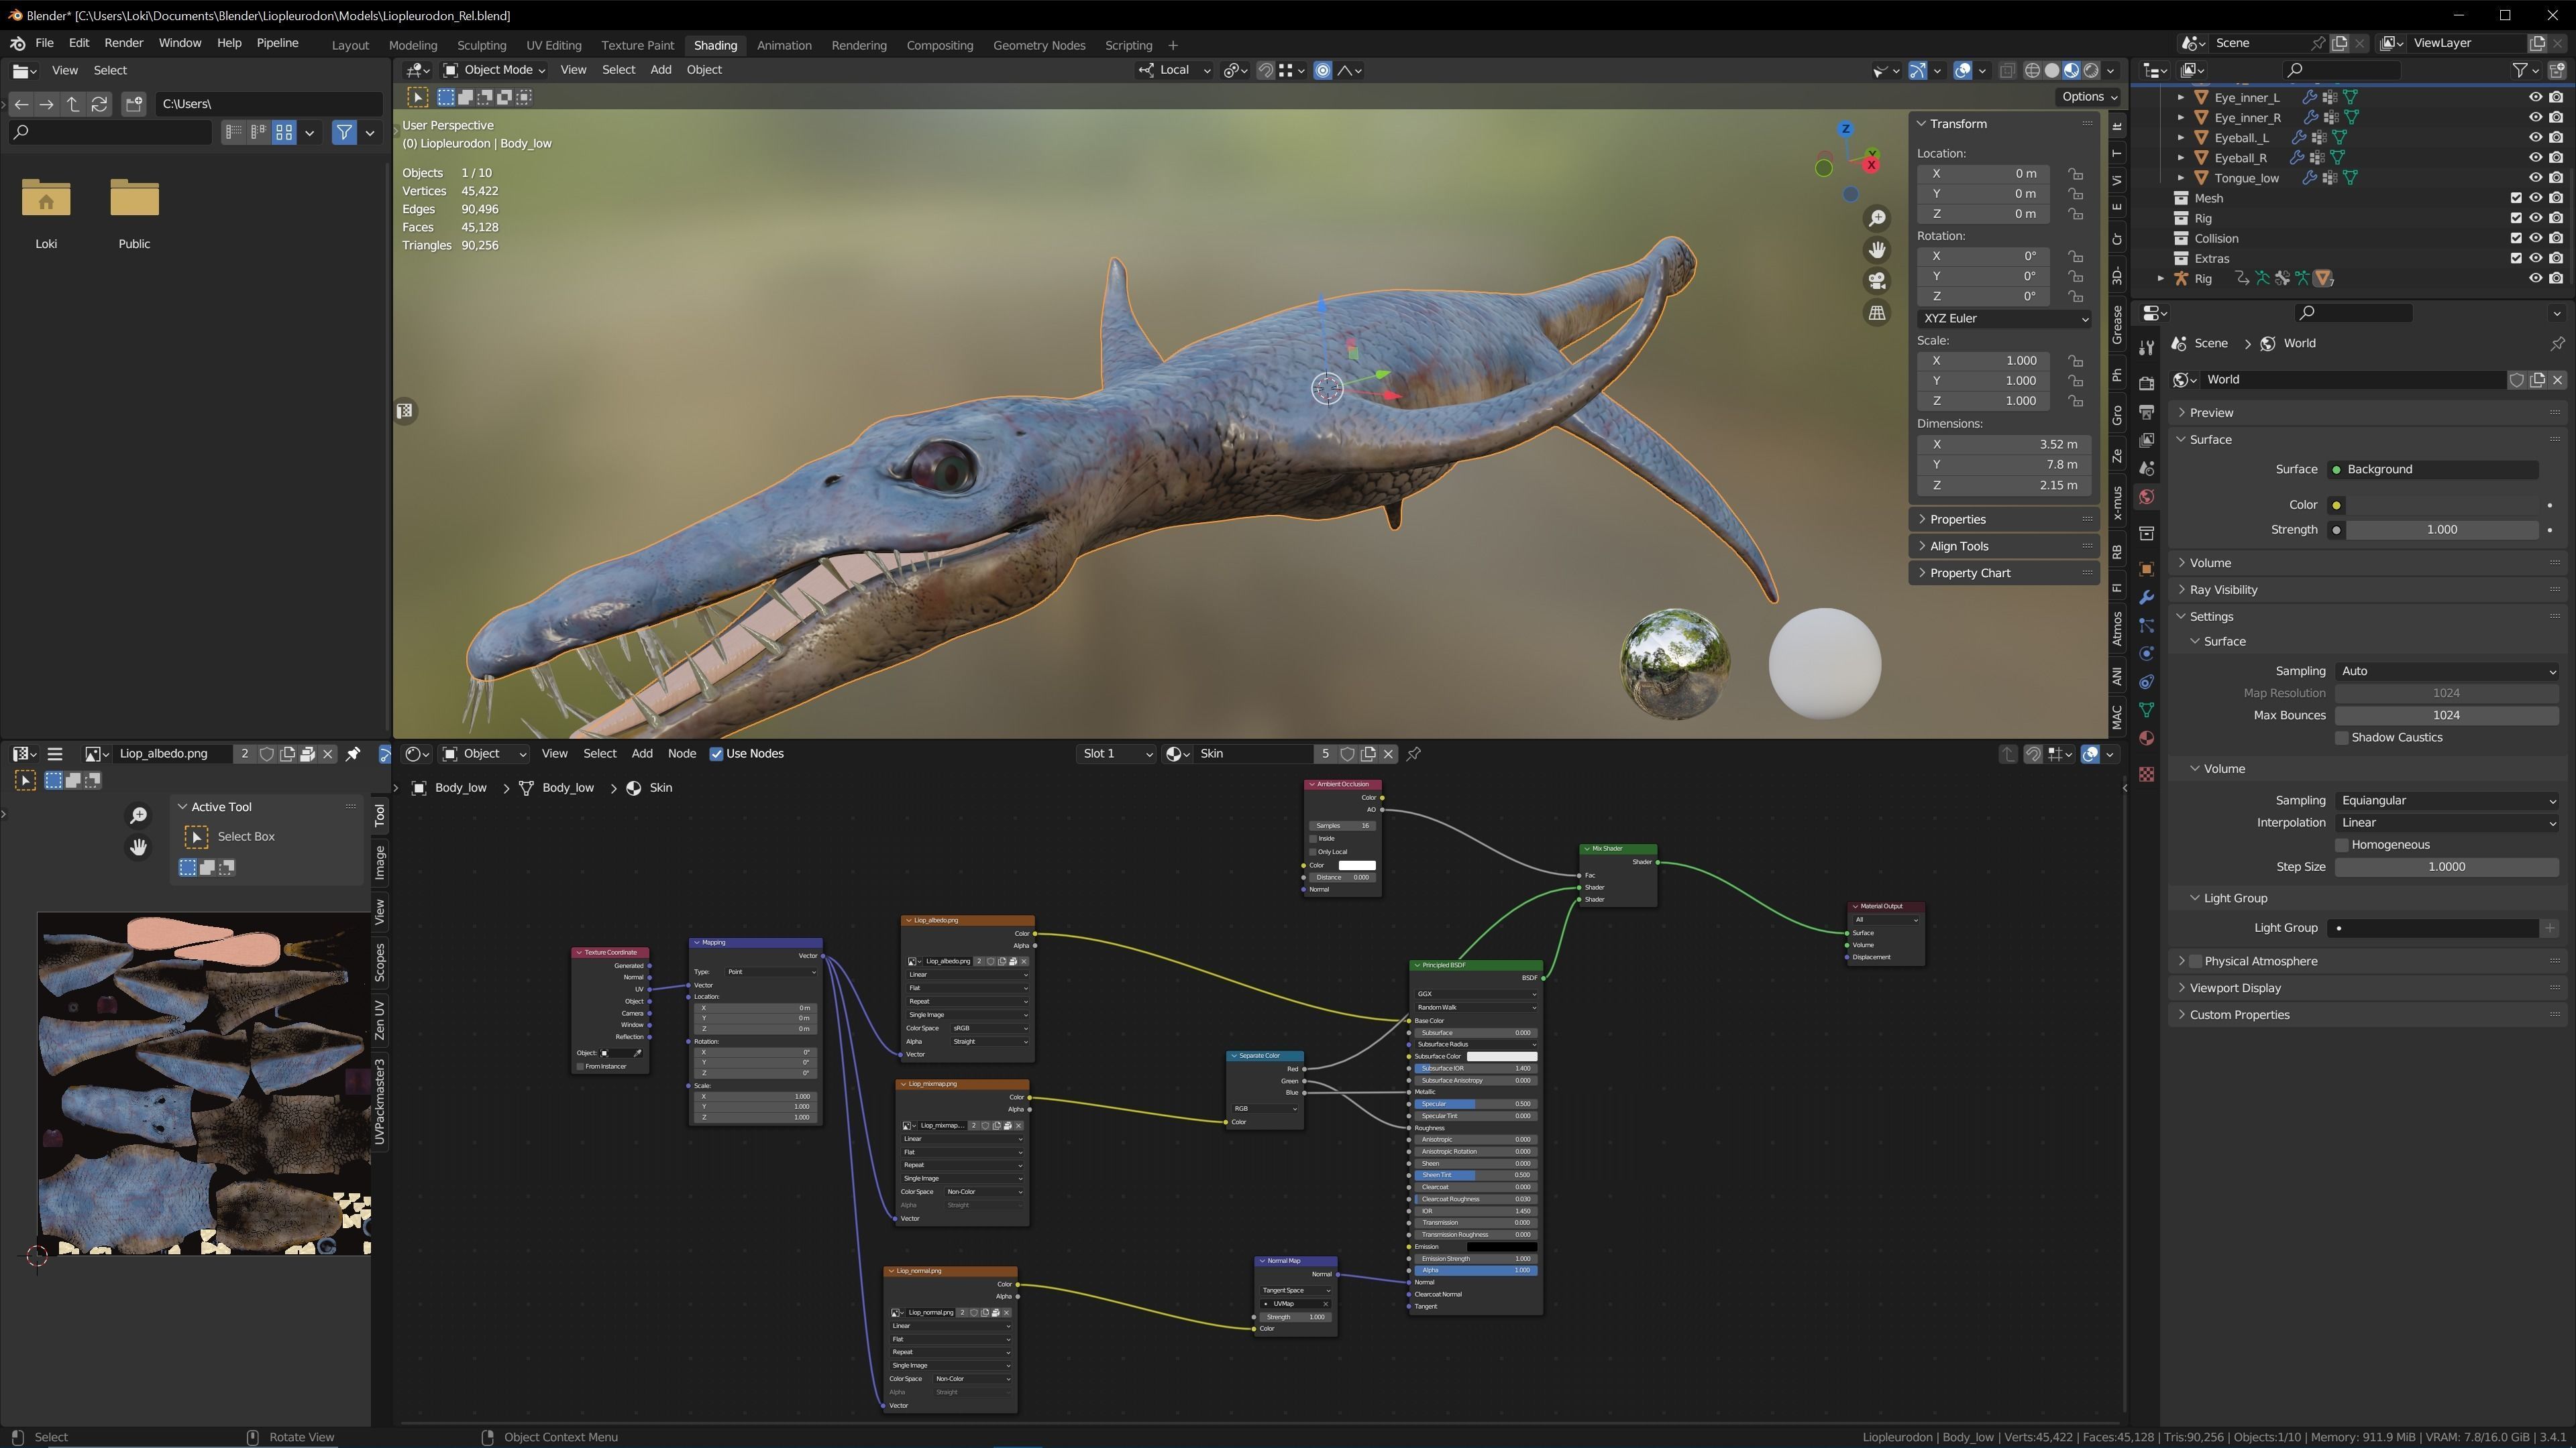Hide Eye_inner_L via eye icon
Screen dimensions: 2576x1448
[x=2535, y=97]
